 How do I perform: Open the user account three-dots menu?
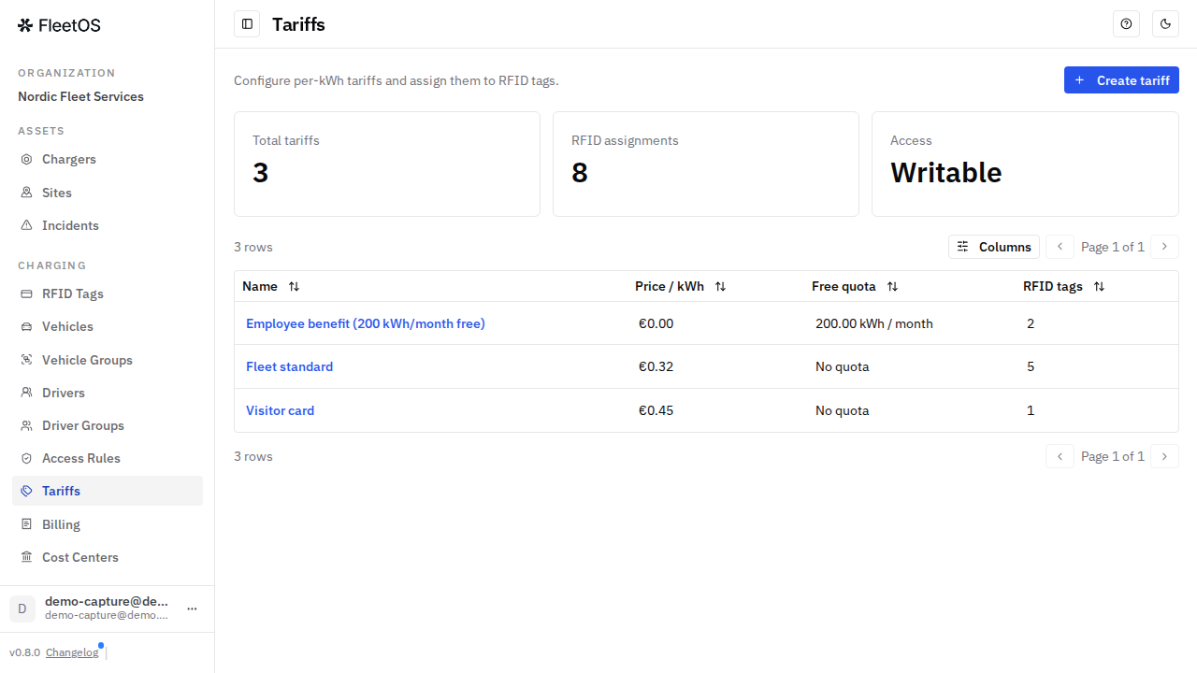tap(192, 609)
